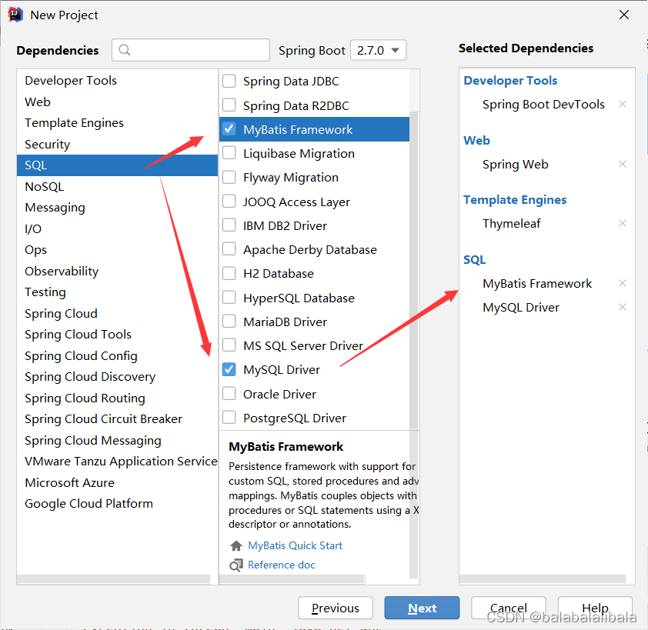Tick the IBM DB2 Driver checkbox
648x630 pixels.
coord(229,225)
